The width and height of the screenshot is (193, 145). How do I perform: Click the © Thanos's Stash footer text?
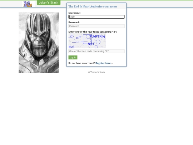point(96,72)
